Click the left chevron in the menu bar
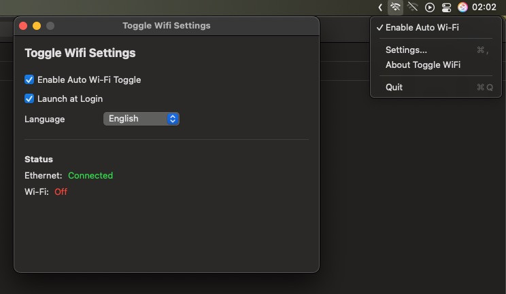The image size is (506, 294). tap(380, 7)
